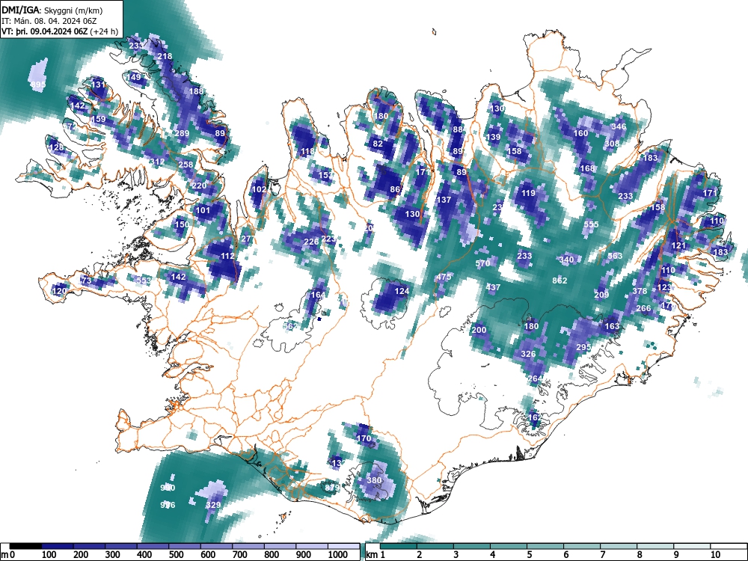Click the map value '86'

point(395,189)
